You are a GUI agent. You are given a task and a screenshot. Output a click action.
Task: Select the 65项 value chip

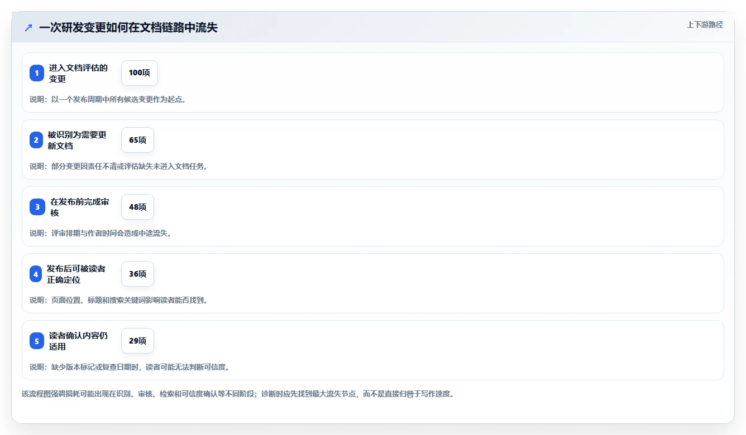137,140
